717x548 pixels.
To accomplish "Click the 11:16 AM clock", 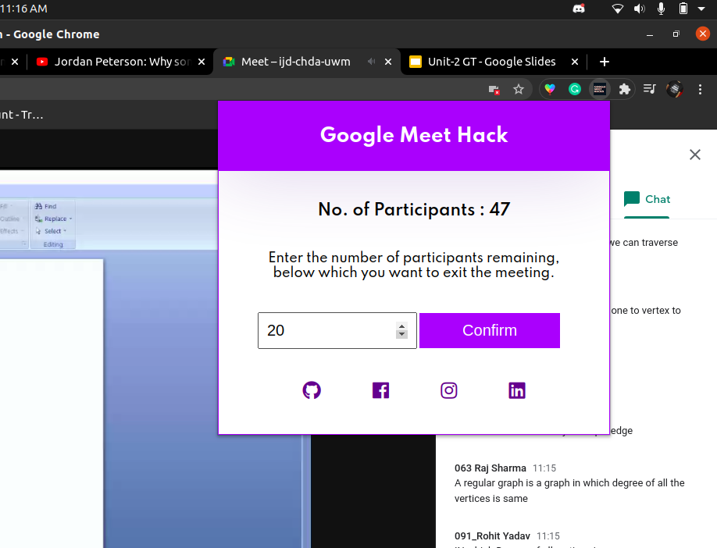I will click(x=23, y=9).
